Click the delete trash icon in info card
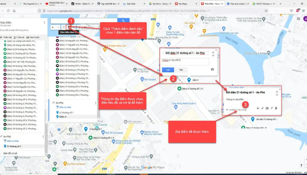The image size is (307, 175). (x=276, y=108)
